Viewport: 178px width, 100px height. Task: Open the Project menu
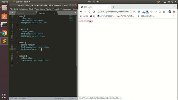[56, 9]
